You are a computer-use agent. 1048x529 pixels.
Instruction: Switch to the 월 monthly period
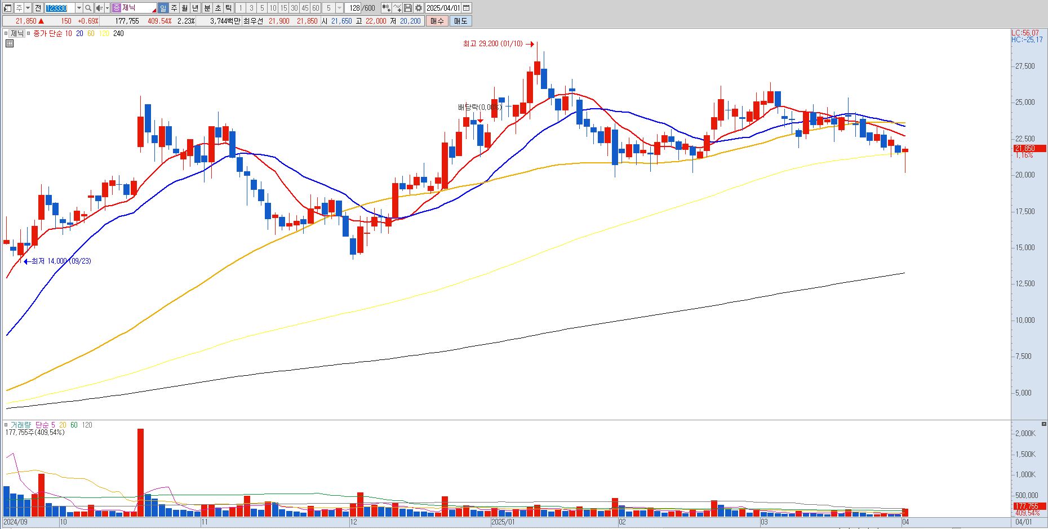pyautogui.click(x=184, y=8)
